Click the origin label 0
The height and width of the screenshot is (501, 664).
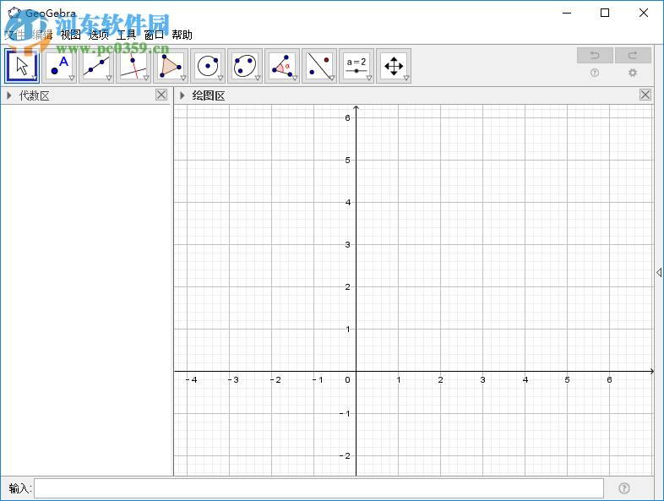pos(348,380)
